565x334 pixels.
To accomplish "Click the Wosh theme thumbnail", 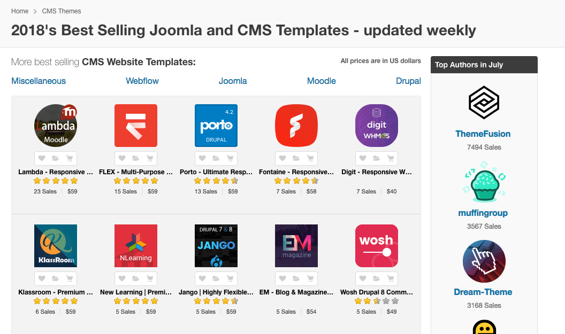I will tap(377, 246).
